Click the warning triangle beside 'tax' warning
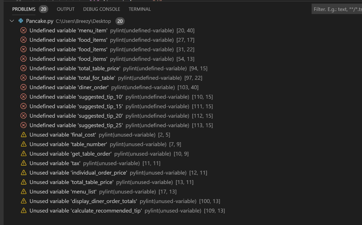 (23, 163)
